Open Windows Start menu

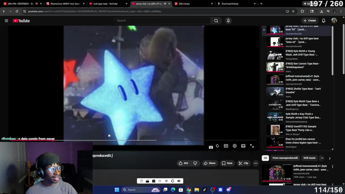[117, 190]
